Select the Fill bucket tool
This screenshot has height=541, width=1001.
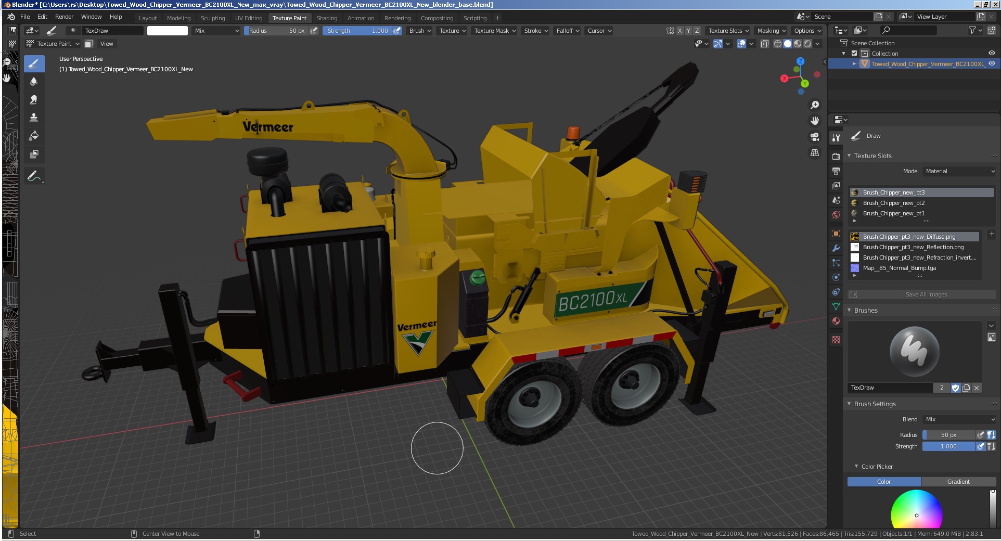tap(34, 136)
